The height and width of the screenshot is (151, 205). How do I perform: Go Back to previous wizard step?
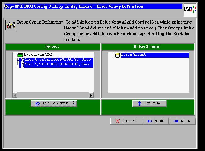click(x=155, y=121)
